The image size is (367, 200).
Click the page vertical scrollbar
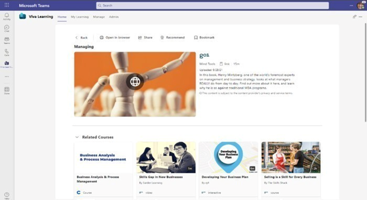point(365,73)
